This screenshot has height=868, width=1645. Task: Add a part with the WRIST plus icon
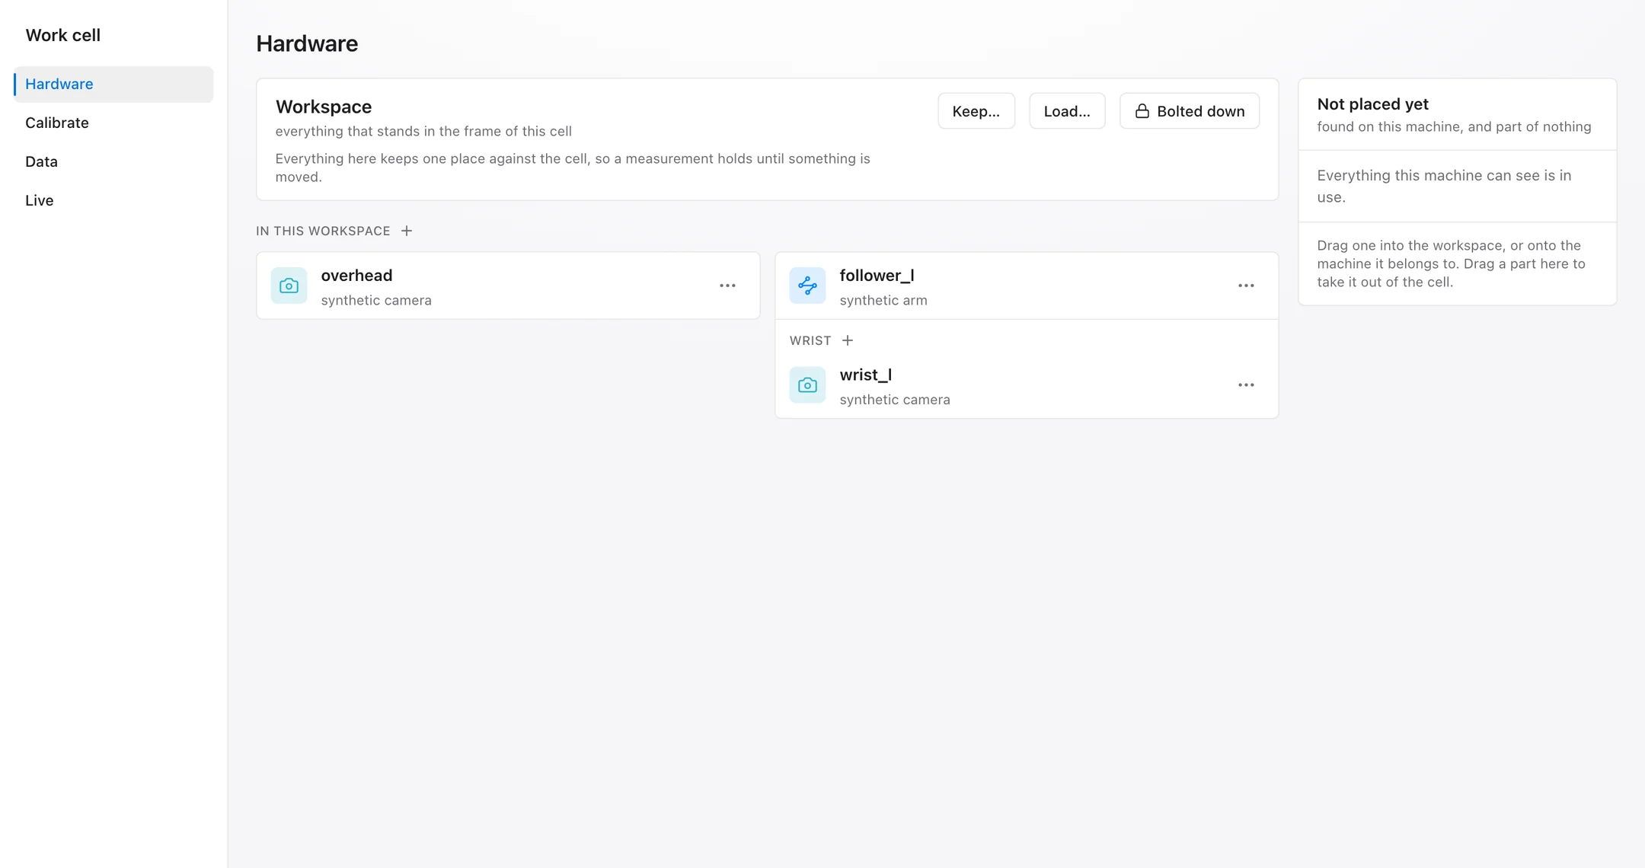click(848, 340)
